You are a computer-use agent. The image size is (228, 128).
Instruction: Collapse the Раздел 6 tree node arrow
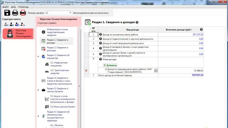[38, 116]
